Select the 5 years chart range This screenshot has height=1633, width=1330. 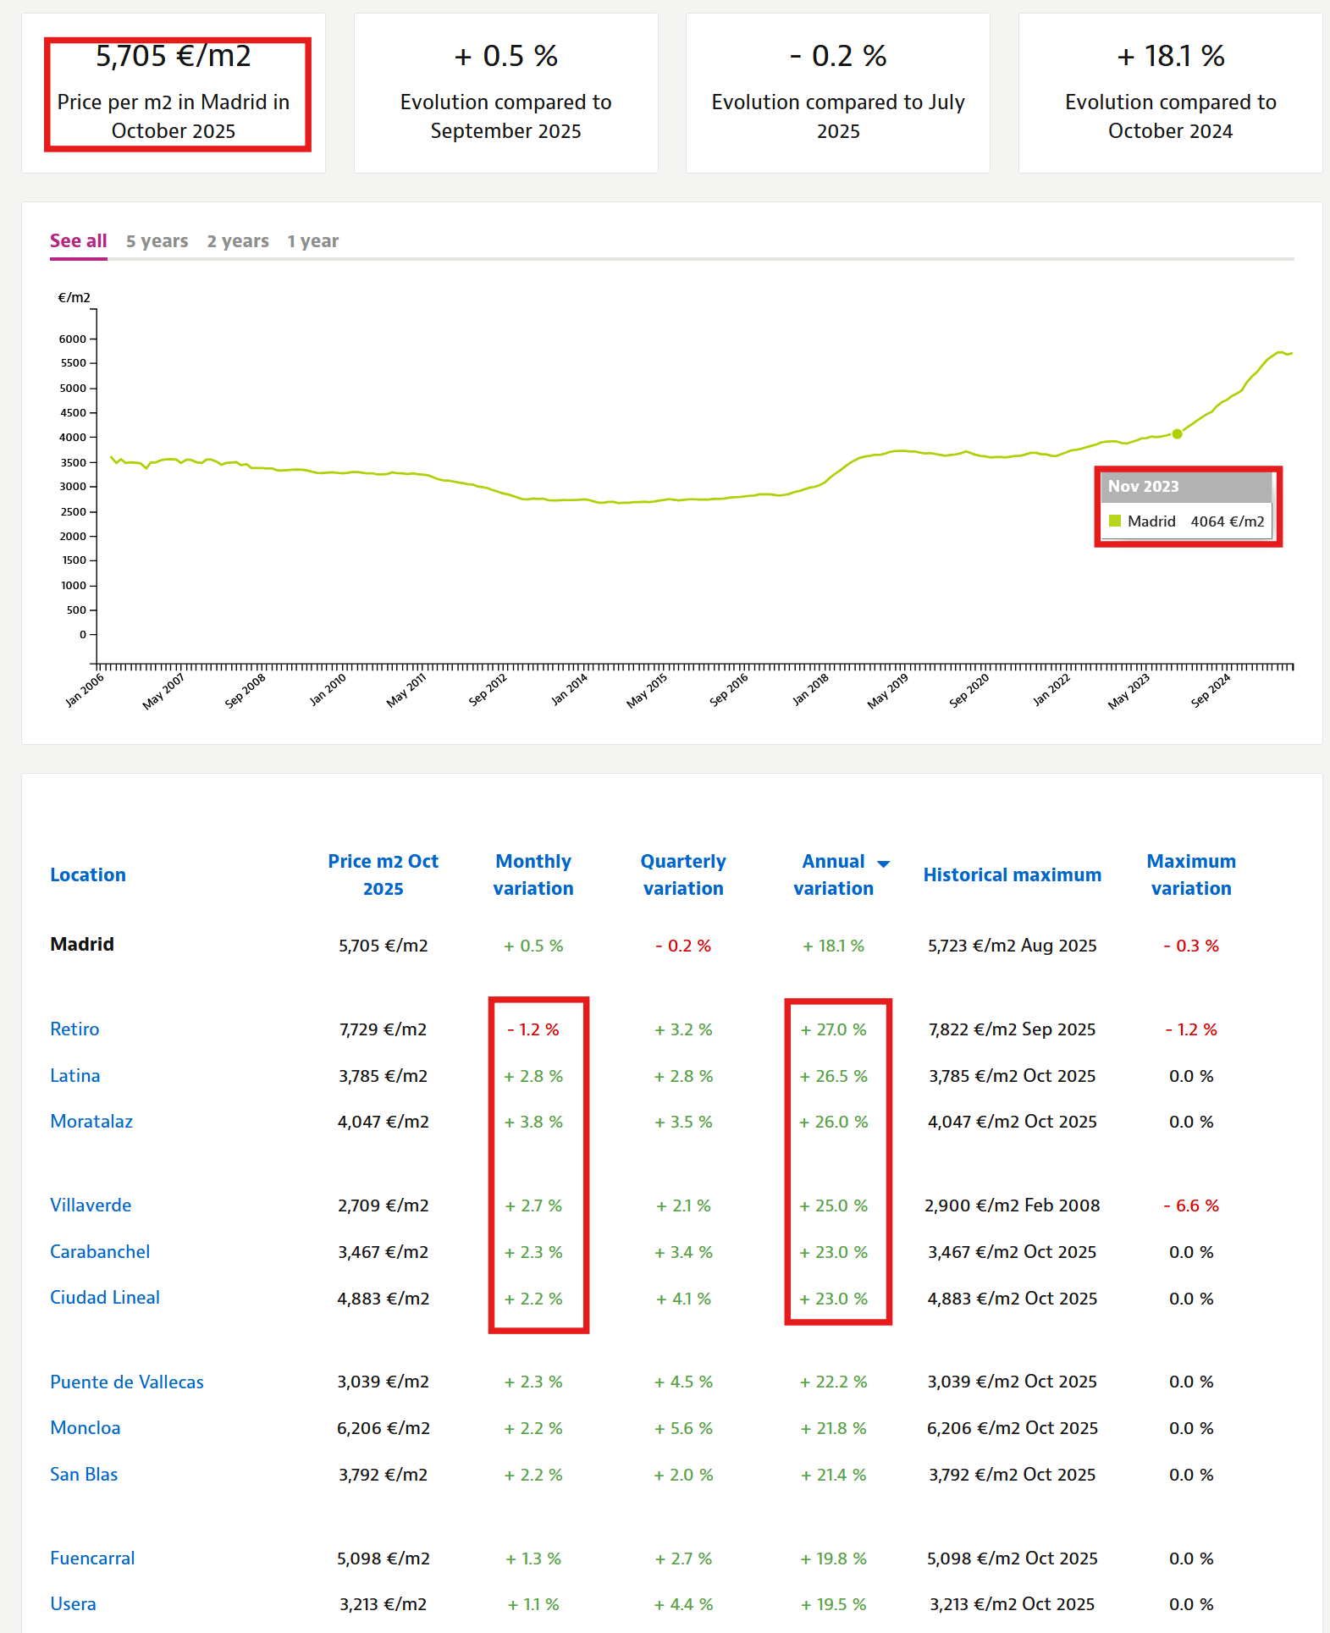coord(157,241)
